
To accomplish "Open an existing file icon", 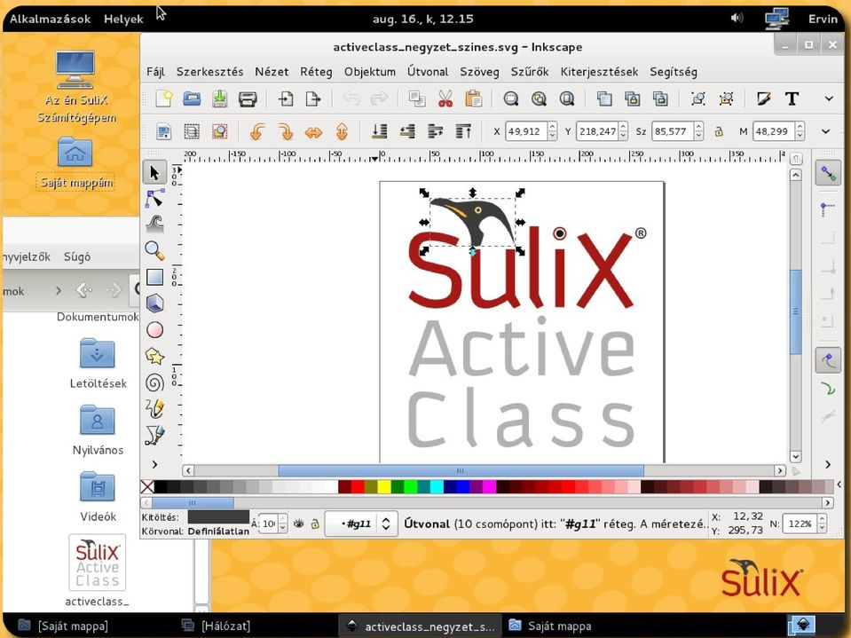I will (x=192, y=98).
